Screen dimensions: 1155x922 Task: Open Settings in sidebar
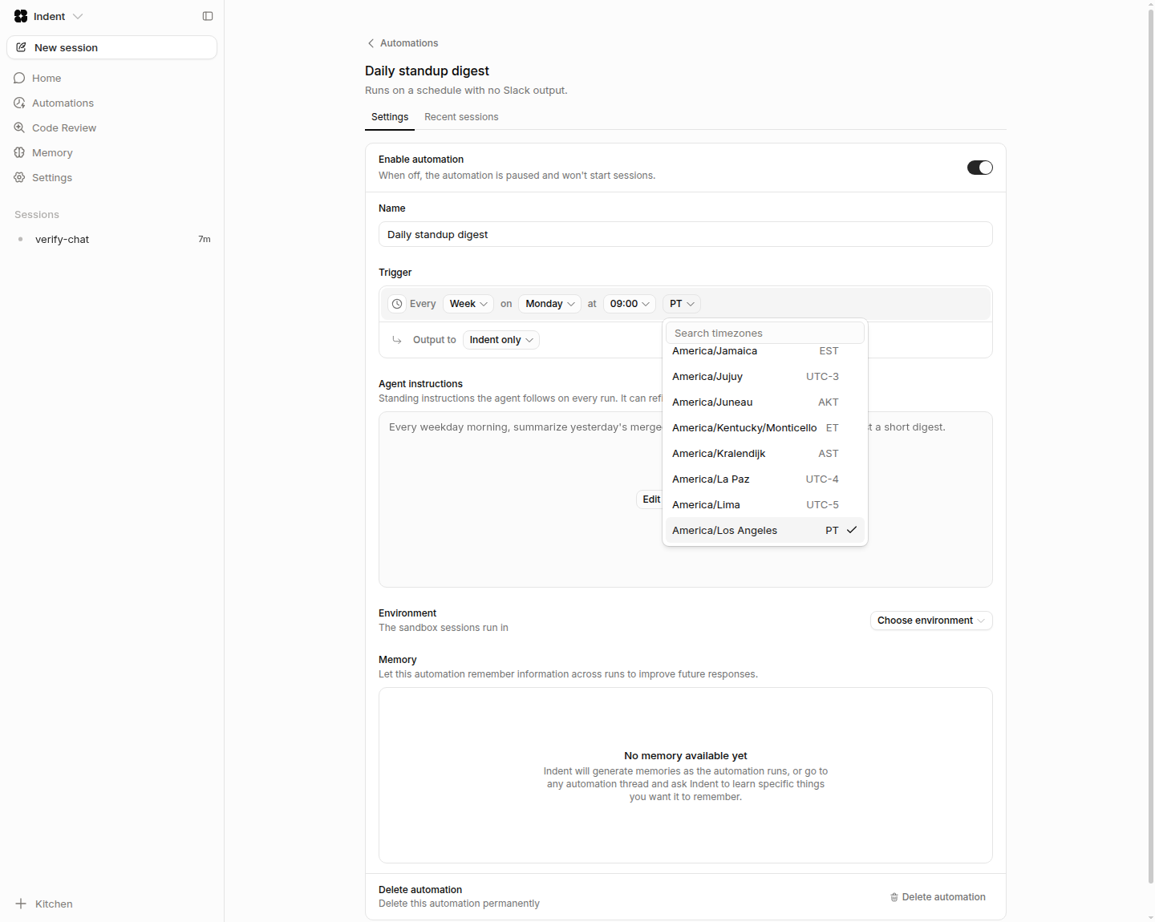(x=111, y=177)
